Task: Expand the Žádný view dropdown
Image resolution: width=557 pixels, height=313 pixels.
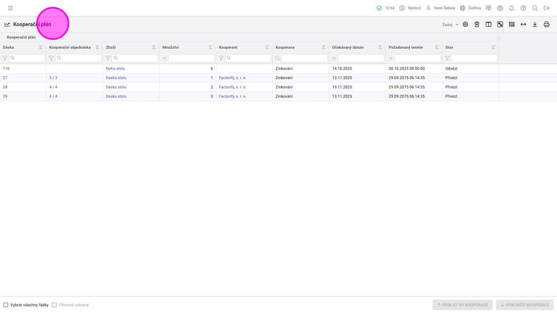Action: (x=450, y=25)
